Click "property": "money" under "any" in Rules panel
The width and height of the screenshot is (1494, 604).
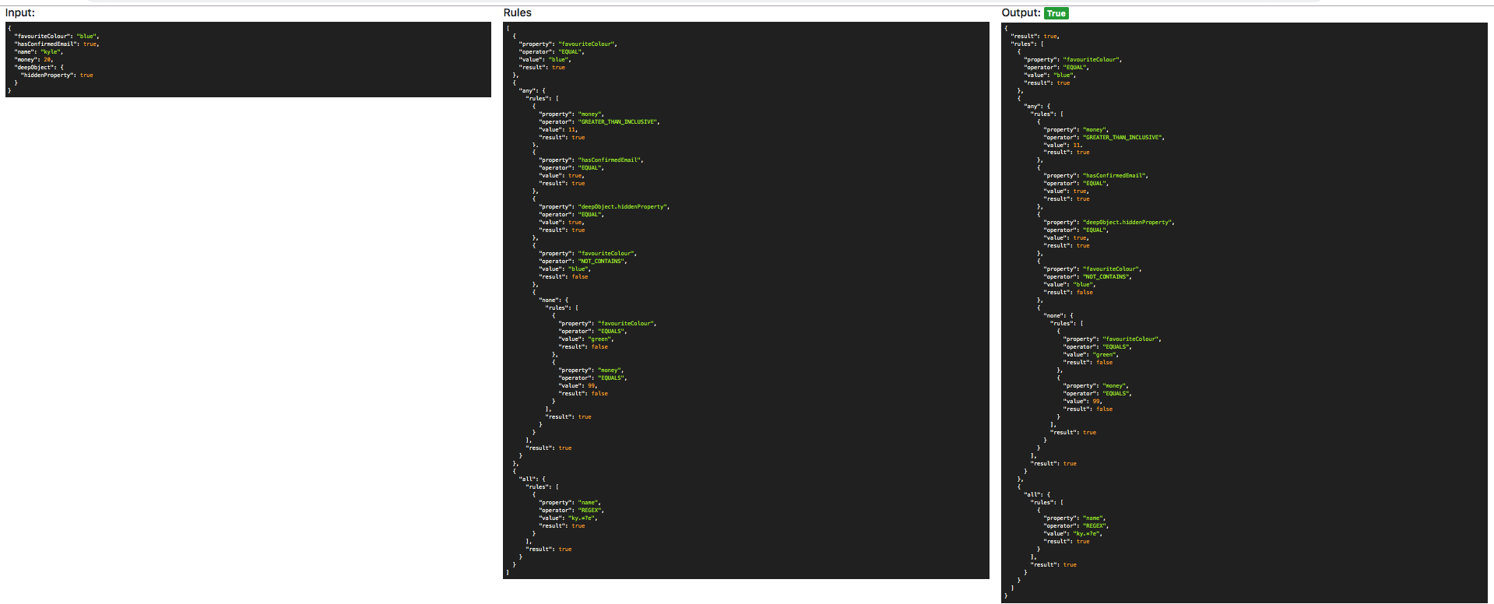tap(571, 114)
